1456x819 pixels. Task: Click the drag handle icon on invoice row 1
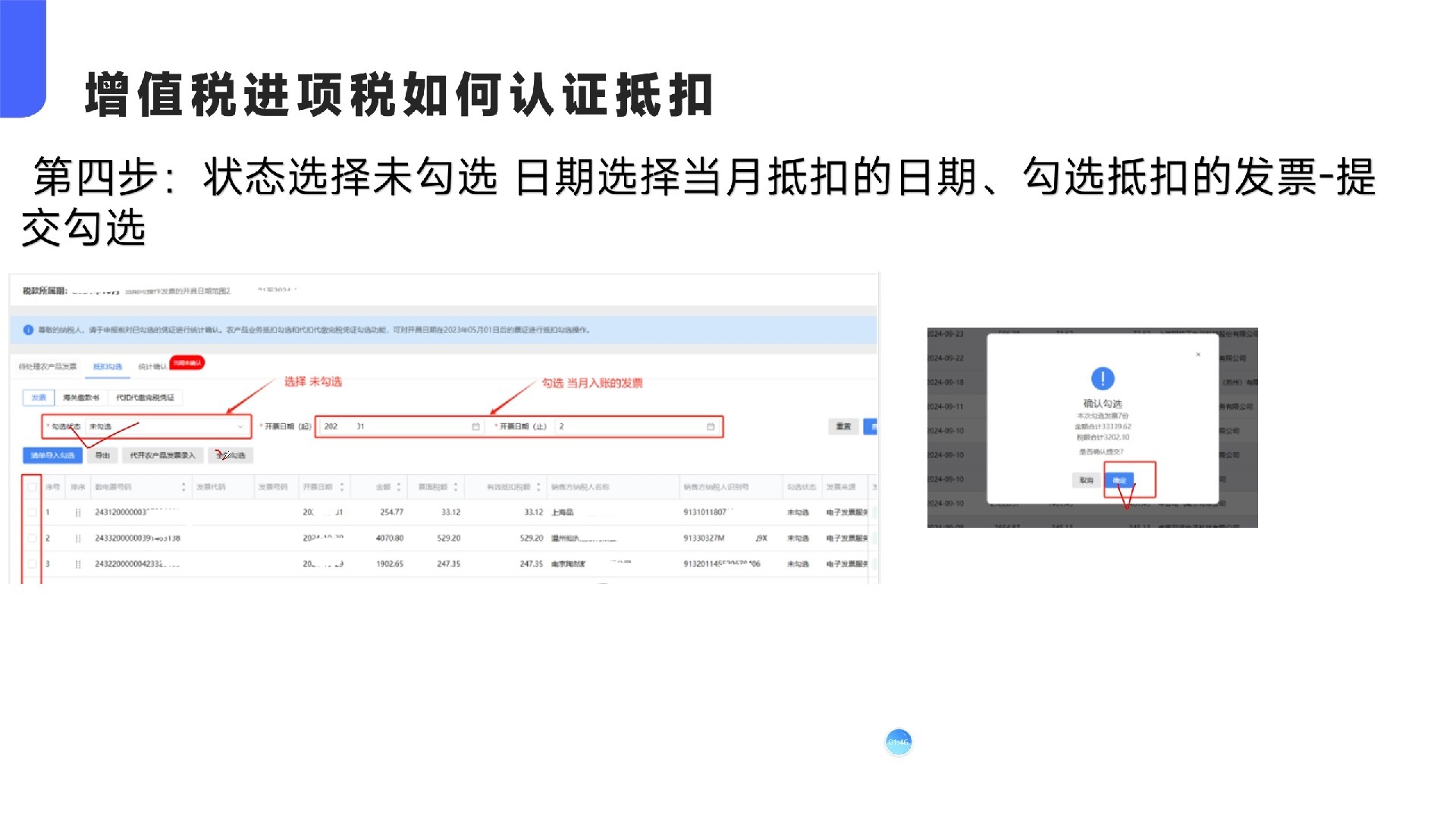click(78, 512)
